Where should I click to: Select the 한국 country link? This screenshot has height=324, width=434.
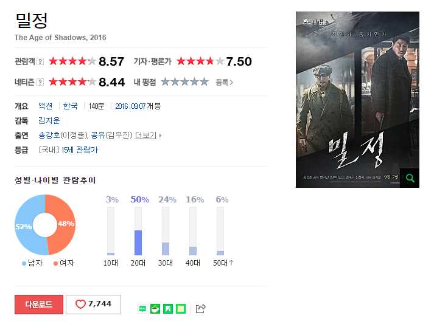70,106
